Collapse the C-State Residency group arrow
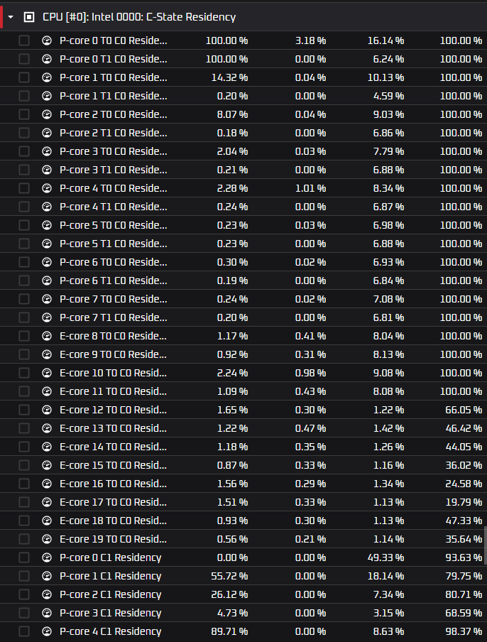 (x=11, y=17)
